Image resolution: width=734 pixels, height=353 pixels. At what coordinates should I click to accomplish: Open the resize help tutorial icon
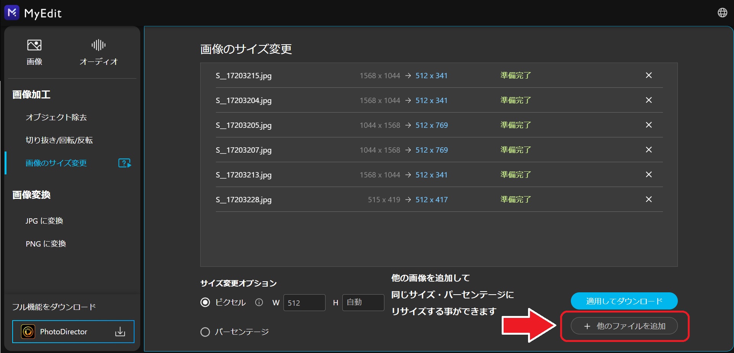[x=125, y=163]
